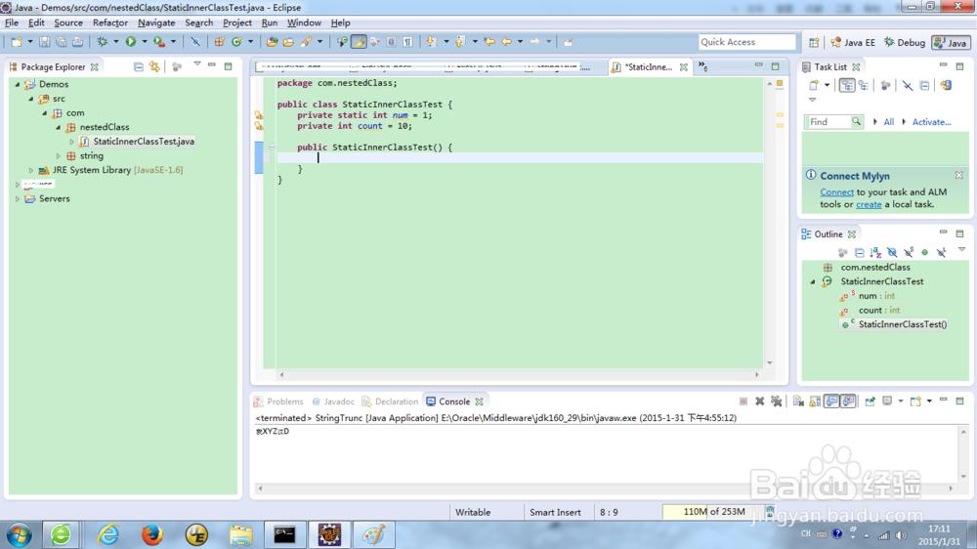The height and width of the screenshot is (549, 977).
Task: Open Package Explorer view menu triangle
Action: [197, 64]
